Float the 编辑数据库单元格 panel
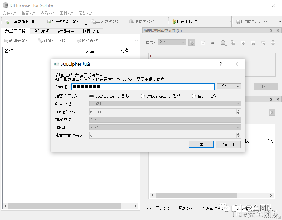The height and width of the screenshot is (220, 282). 271,30
